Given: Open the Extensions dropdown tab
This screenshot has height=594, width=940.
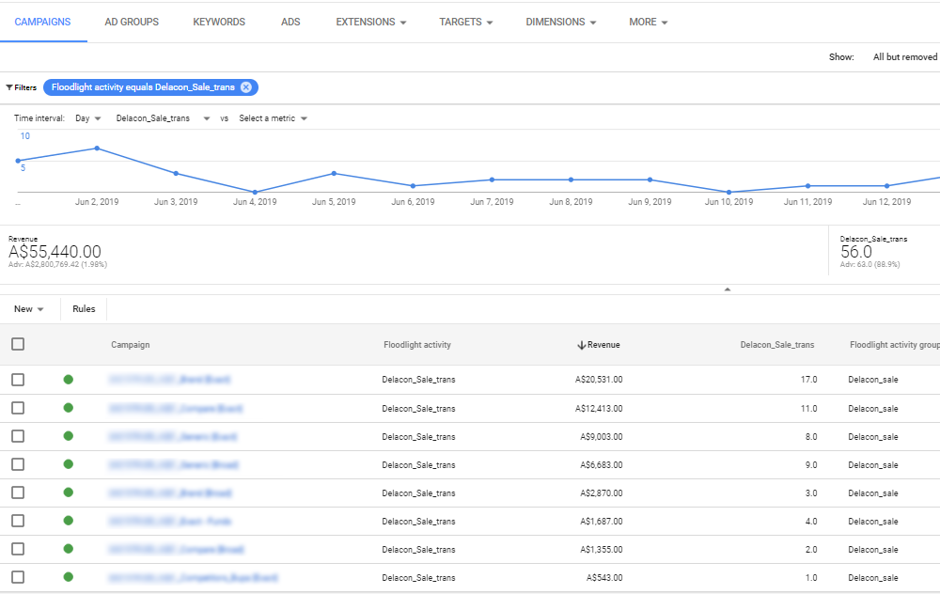Looking at the screenshot, I should pos(371,23).
